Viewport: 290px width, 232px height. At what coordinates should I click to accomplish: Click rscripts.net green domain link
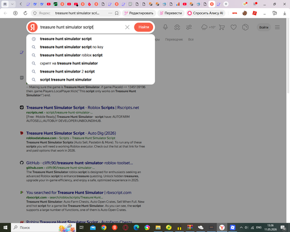pyautogui.click(x=35, y=113)
